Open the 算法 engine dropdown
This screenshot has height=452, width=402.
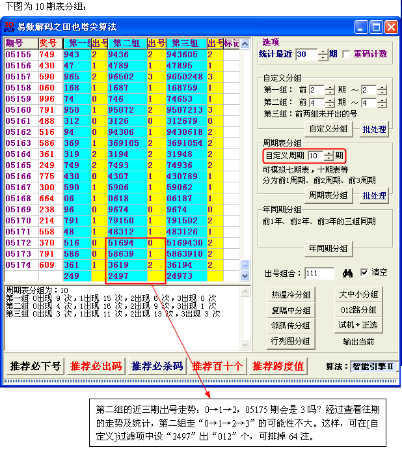pyautogui.click(x=373, y=367)
